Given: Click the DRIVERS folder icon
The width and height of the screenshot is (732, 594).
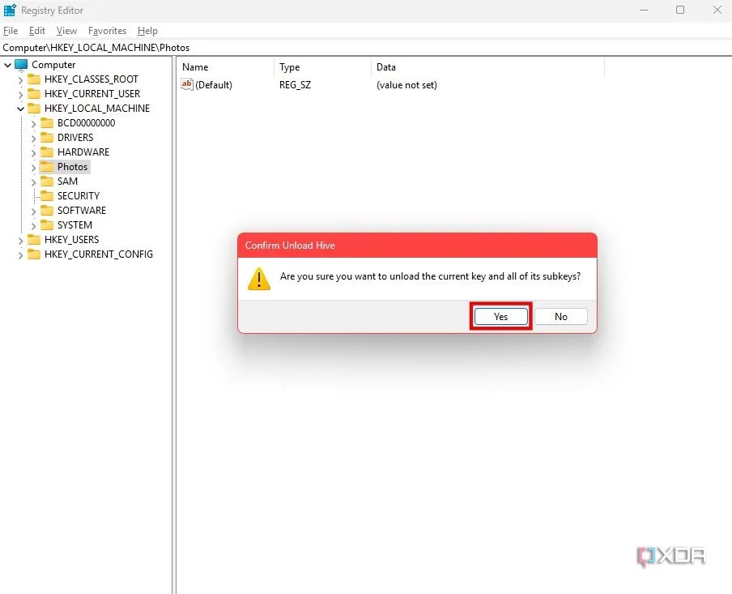Looking at the screenshot, I should 47,138.
